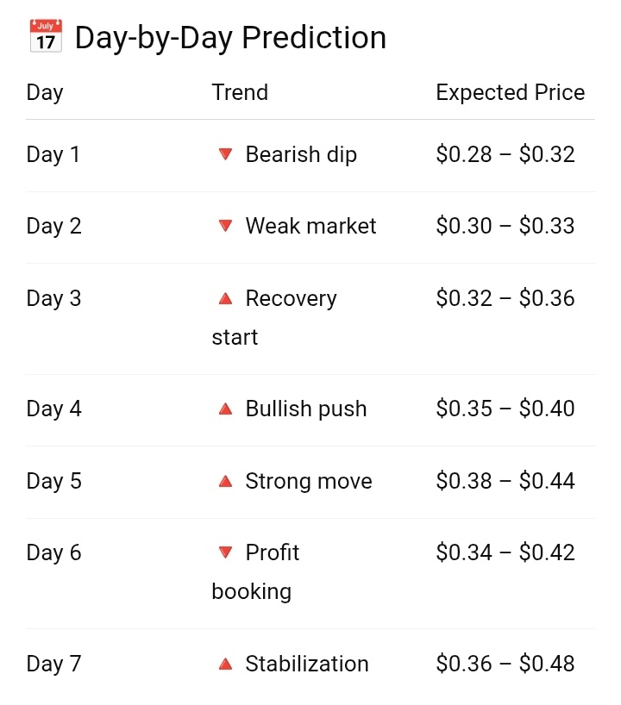Select the Expected Price column header
This screenshot has width=621, height=705.
coord(510,92)
